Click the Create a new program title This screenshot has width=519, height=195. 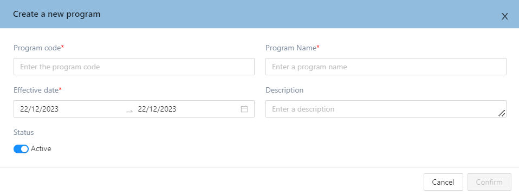(56, 14)
